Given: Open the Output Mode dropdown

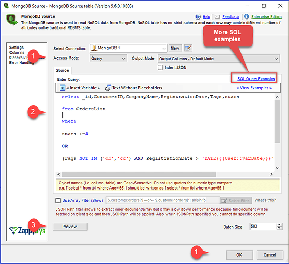Looking at the screenshot, I should (x=218, y=59).
